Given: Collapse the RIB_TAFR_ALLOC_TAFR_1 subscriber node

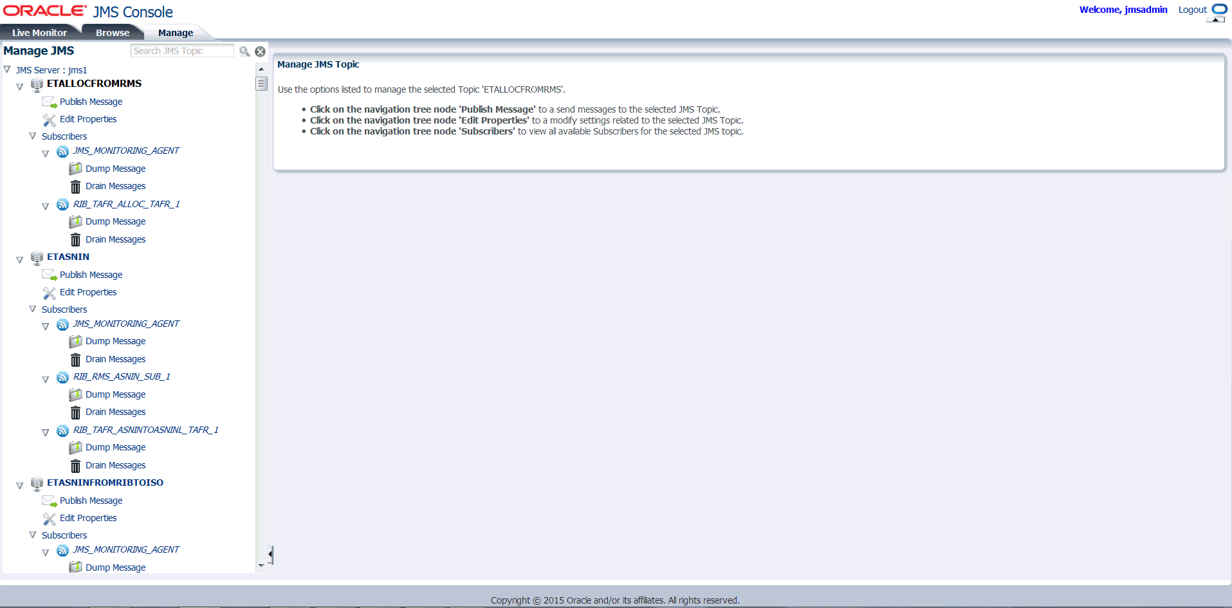Looking at the screenshot, I should pos(46,207).
